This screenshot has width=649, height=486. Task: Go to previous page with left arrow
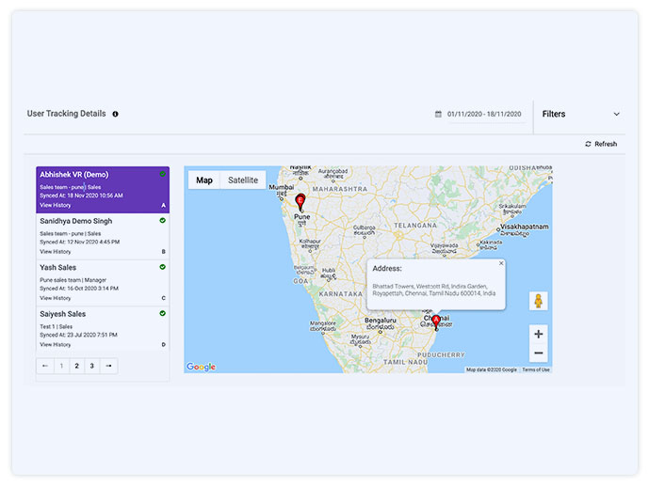(x=45, y=366)
